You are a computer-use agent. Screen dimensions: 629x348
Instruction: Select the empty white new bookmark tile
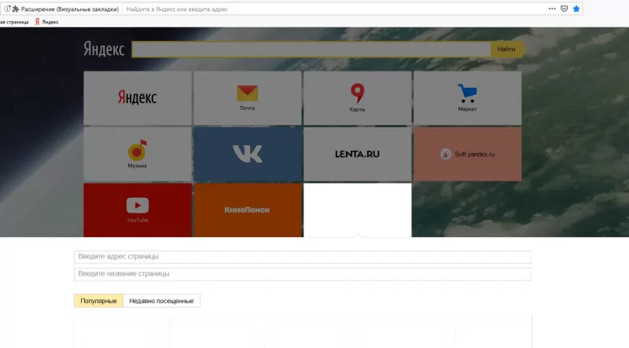pos(358,210)
